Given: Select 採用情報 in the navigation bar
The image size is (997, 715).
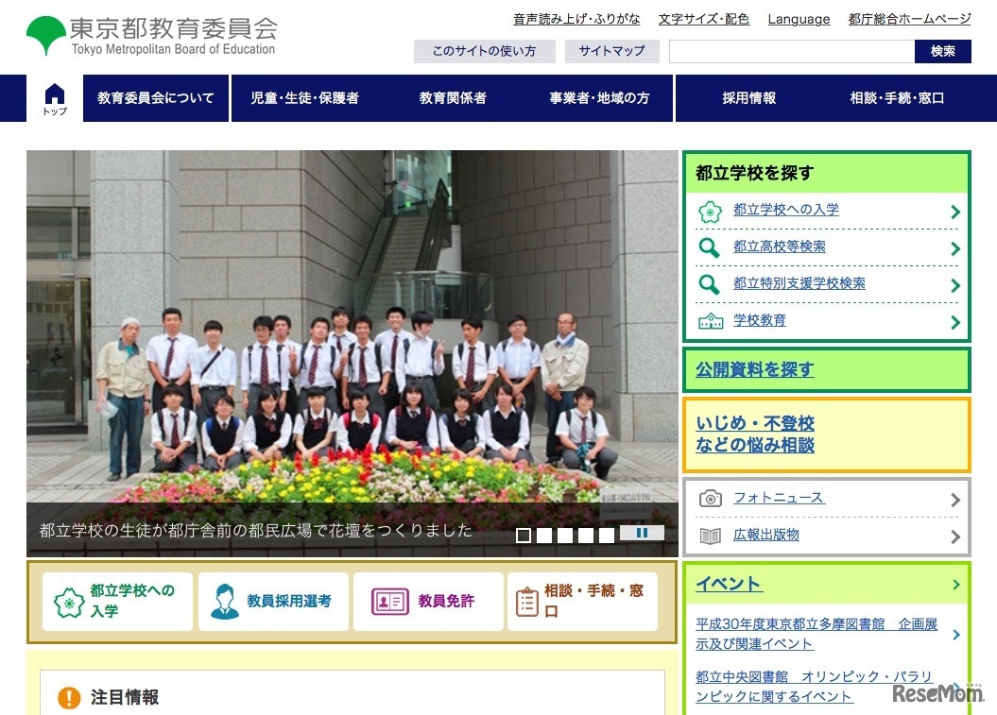Looking at the screenshot, I should click(748, 97).
